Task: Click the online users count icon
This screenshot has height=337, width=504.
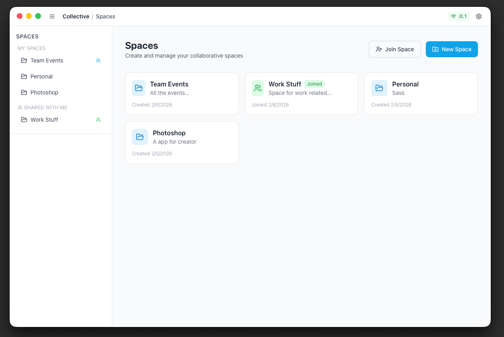Action: tap(461, 16)
